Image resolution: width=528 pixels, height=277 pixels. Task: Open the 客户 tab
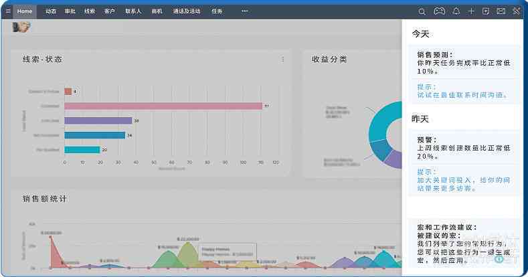[x=110, y=11]
